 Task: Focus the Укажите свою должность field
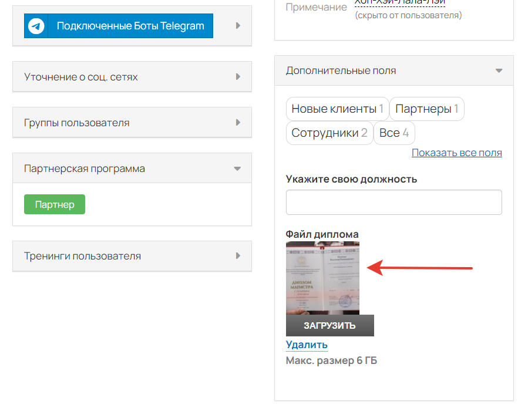click(394, 203)
